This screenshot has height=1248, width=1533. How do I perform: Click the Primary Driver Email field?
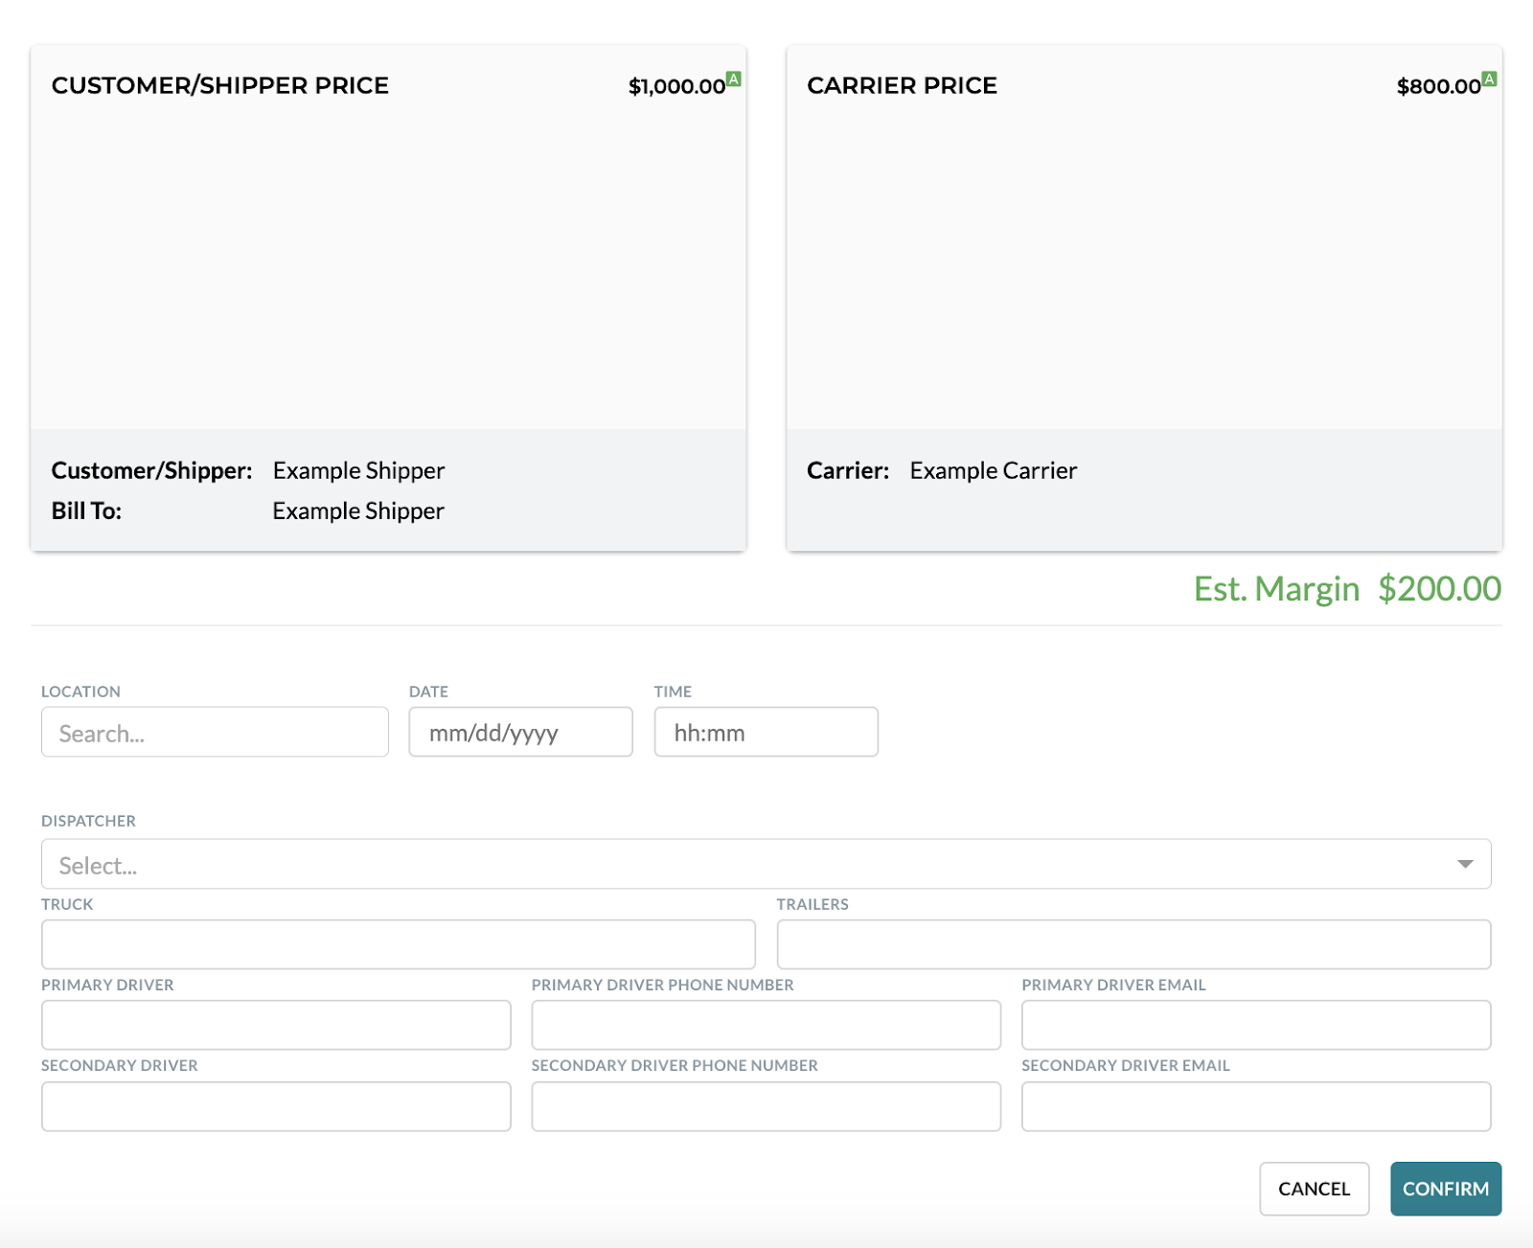(x=1256, y=1025)
